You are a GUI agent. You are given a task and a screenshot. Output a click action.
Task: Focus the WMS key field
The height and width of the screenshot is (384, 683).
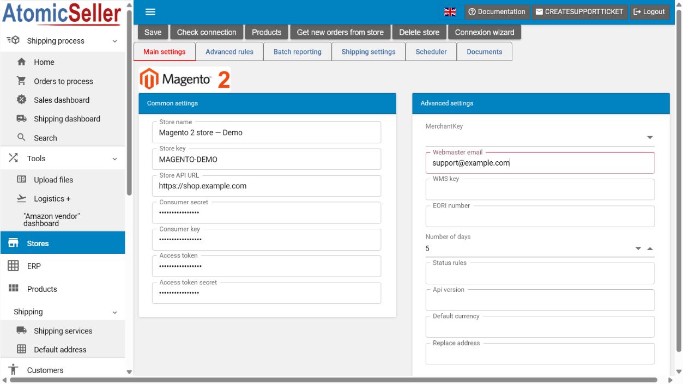[540, 190]
